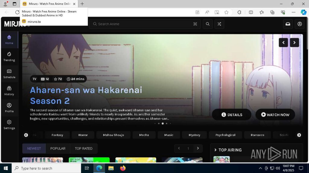Expand the Top Airing section
This screenshot has width=309, height=173.
tap(228, 150)
